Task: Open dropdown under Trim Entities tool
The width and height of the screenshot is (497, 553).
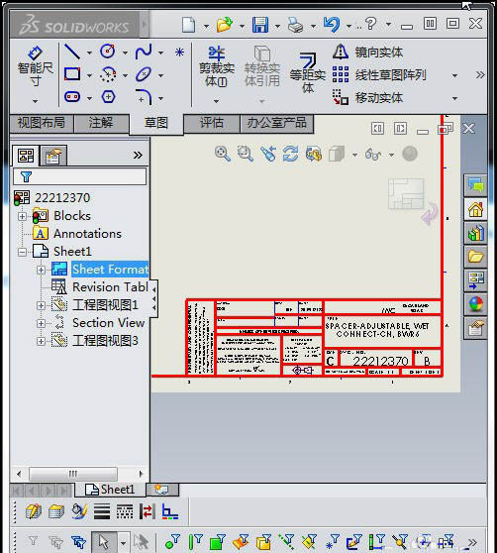Action: (x=216, y=101)
